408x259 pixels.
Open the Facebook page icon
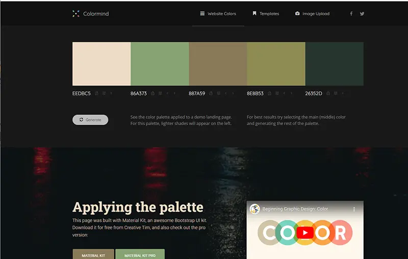(351, 14)
